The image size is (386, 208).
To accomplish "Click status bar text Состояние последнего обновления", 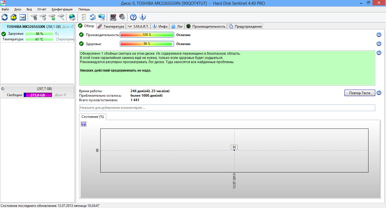I will pos(50,206).
